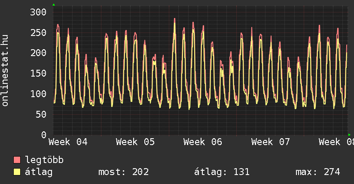Click the 'Week 07' x-axis label
The width and height of the screenshot is (354, 184).
pos(271,142)
